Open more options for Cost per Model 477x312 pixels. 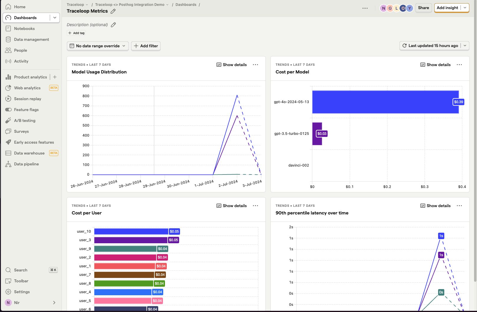tap(459, 65)
